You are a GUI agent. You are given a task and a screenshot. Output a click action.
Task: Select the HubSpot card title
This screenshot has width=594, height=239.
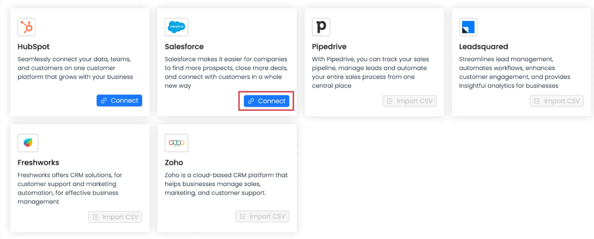tap(34, 47)
